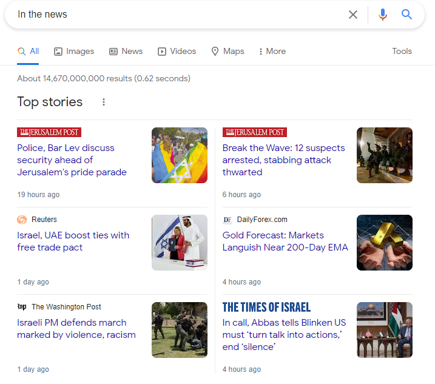Clear the search box with the X icon
Viewport: 435px width, 384px height.
coord(352,15)
